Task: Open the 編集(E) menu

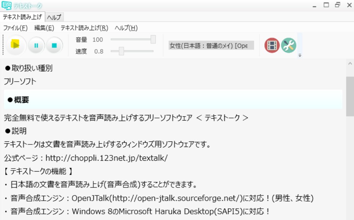Action: tap(44, 28)
